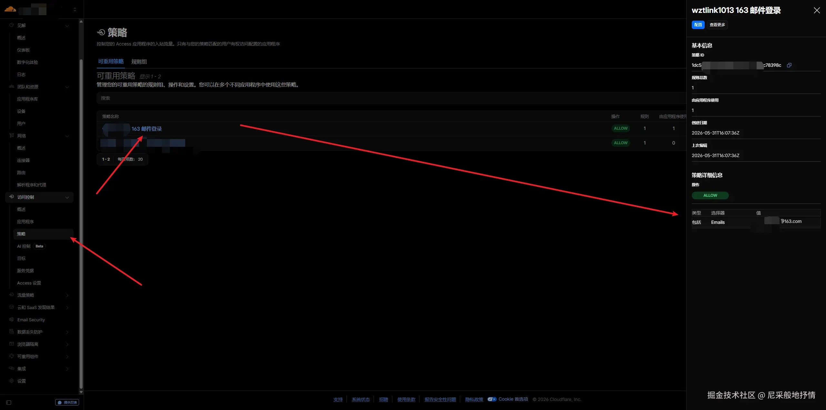Image resolution: width=826 pixels, height=410 pixels.
Task: Open the 支持 footer link
Action: 338,399
